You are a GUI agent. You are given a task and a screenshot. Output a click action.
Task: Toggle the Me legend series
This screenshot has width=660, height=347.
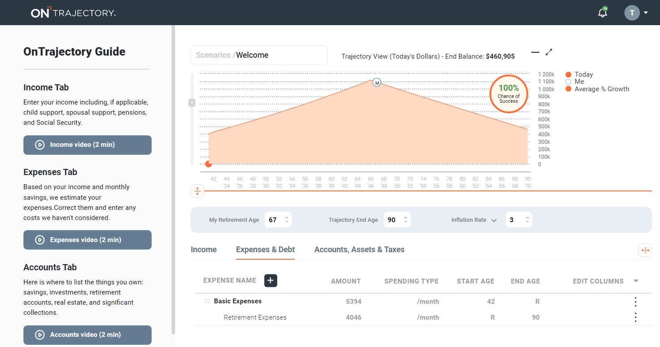pos(579,82)
